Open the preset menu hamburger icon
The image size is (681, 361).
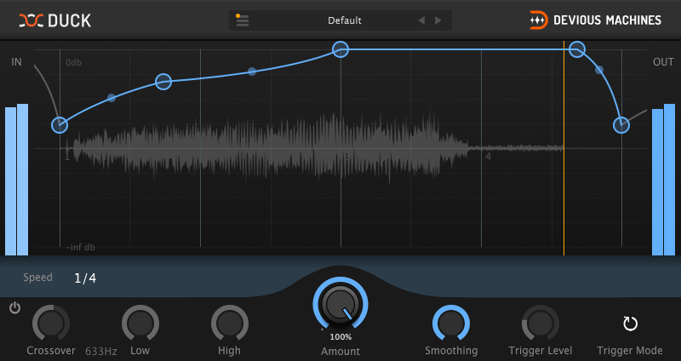(x=242, y=20)
